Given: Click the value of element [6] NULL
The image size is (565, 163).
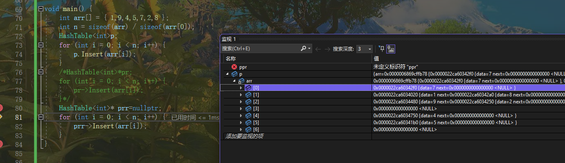Looking at the screenshot, I should 405,130.
